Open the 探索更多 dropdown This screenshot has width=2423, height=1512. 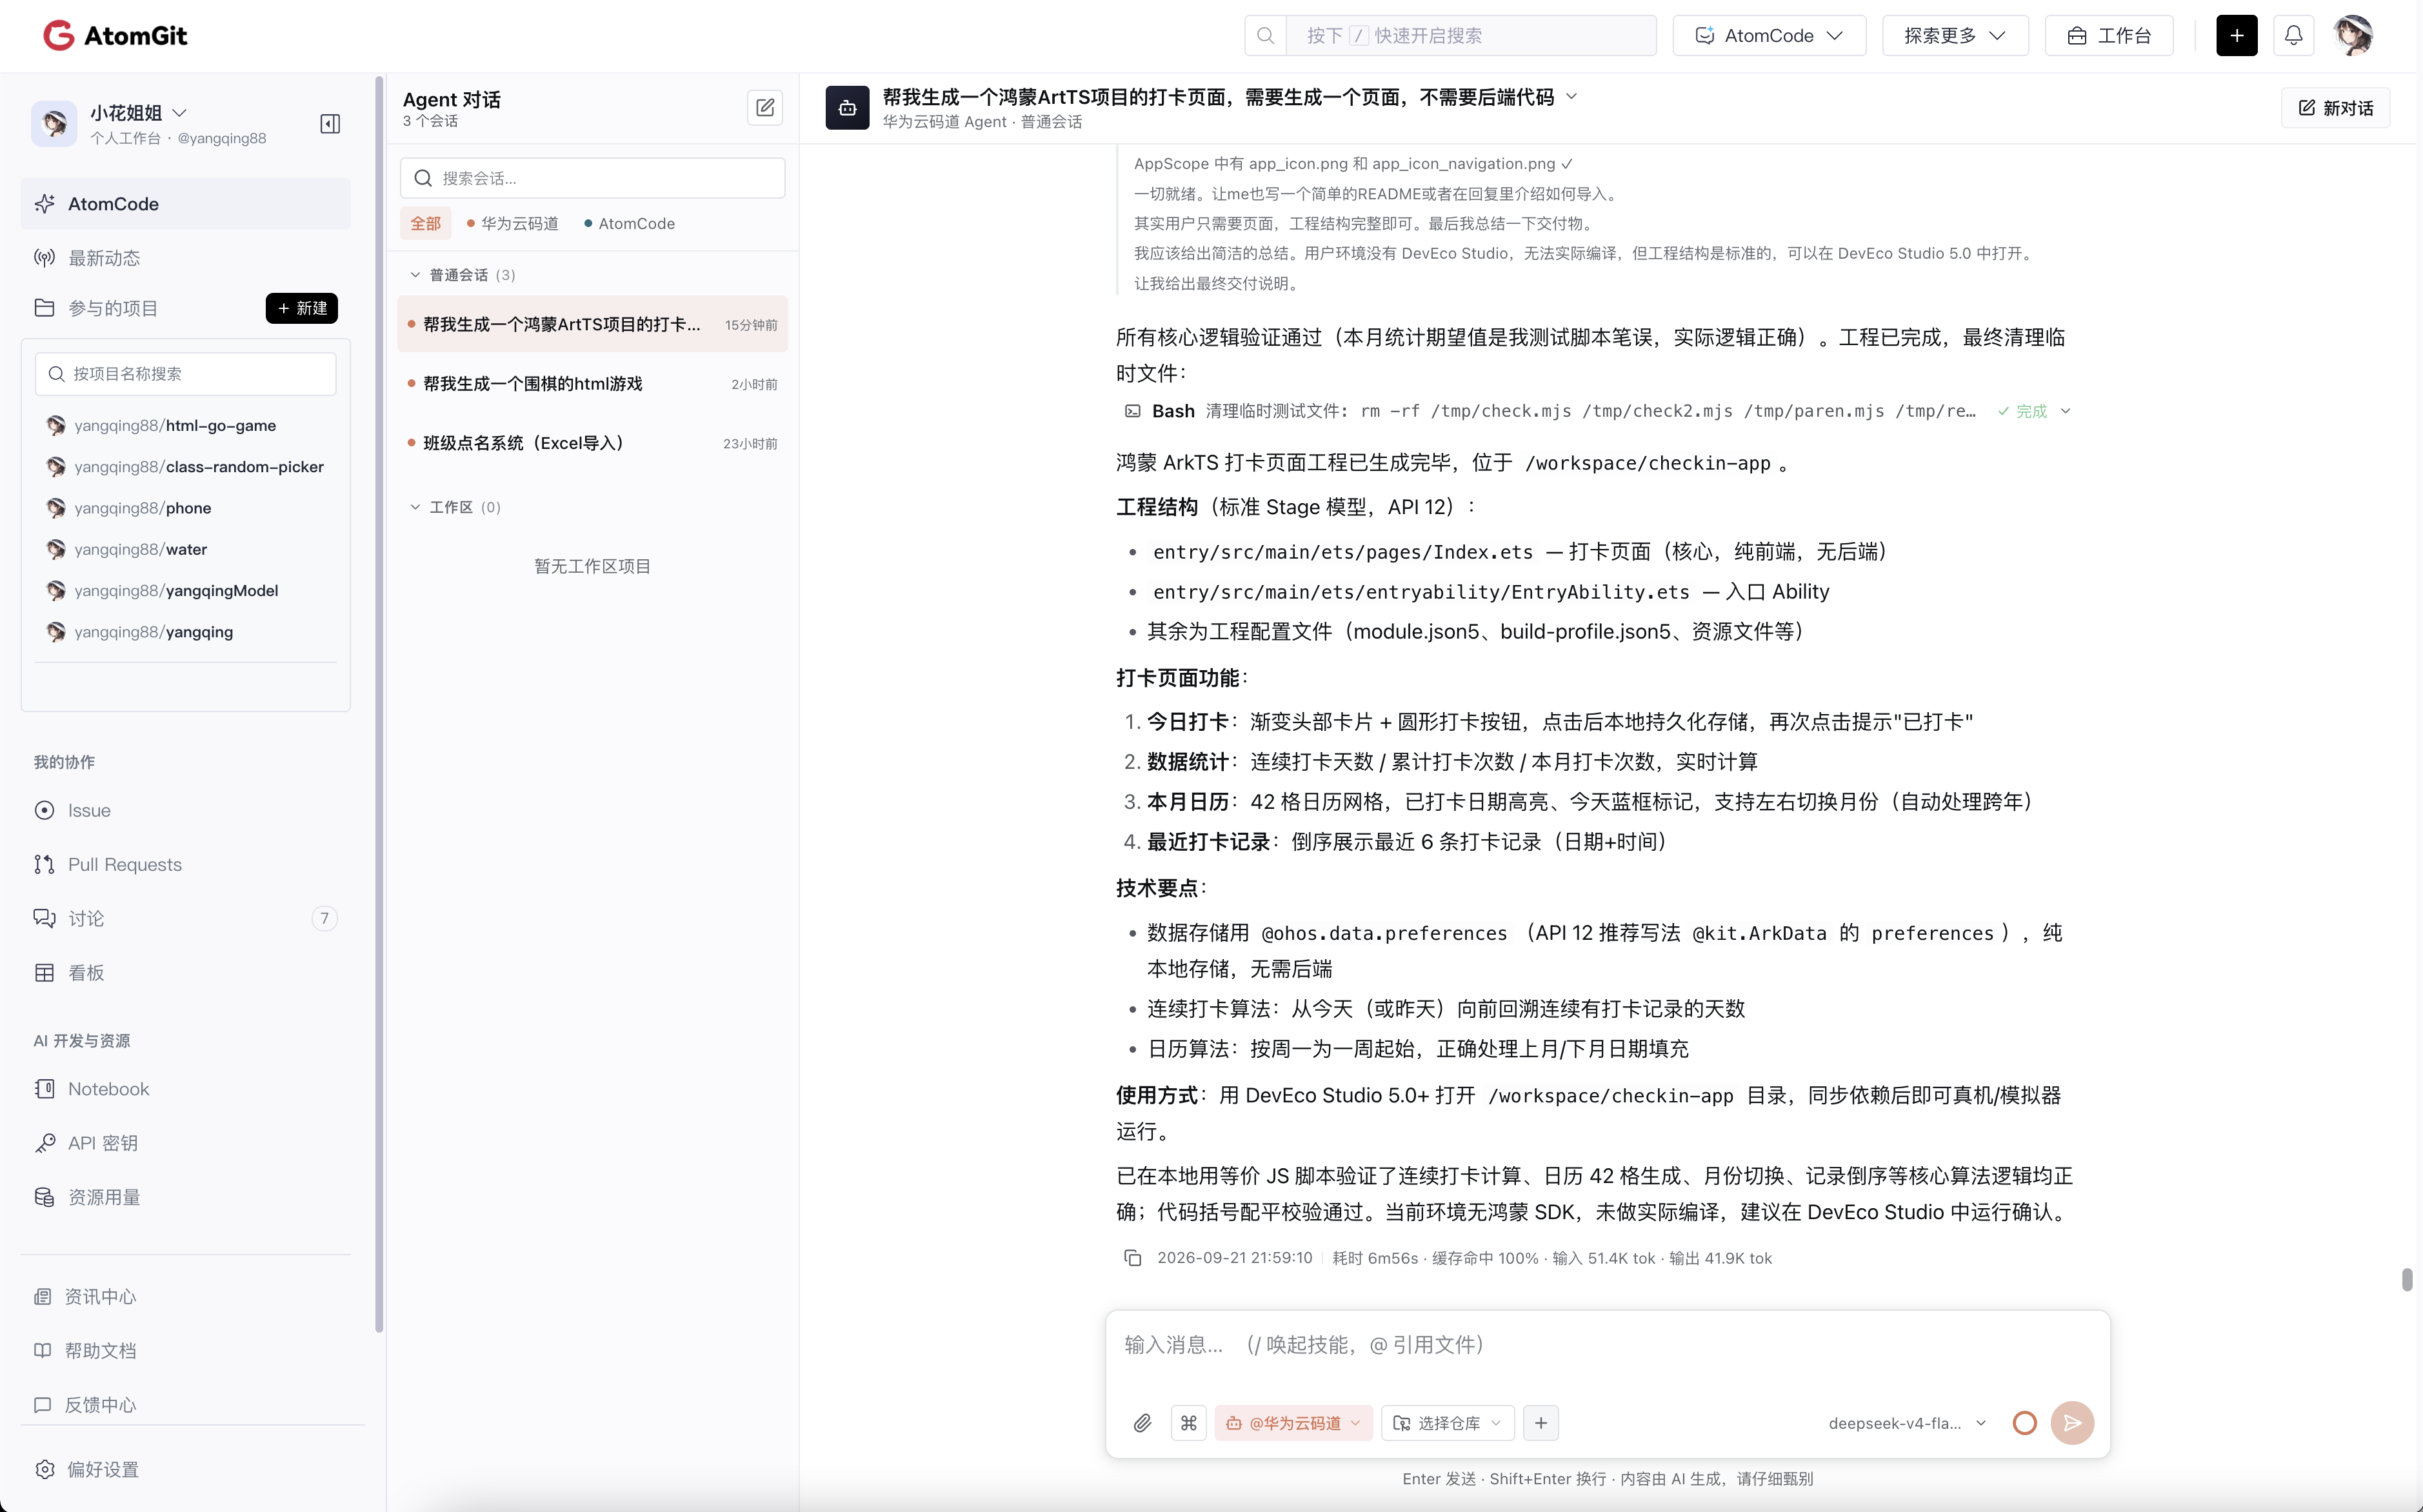[1954, 36]
